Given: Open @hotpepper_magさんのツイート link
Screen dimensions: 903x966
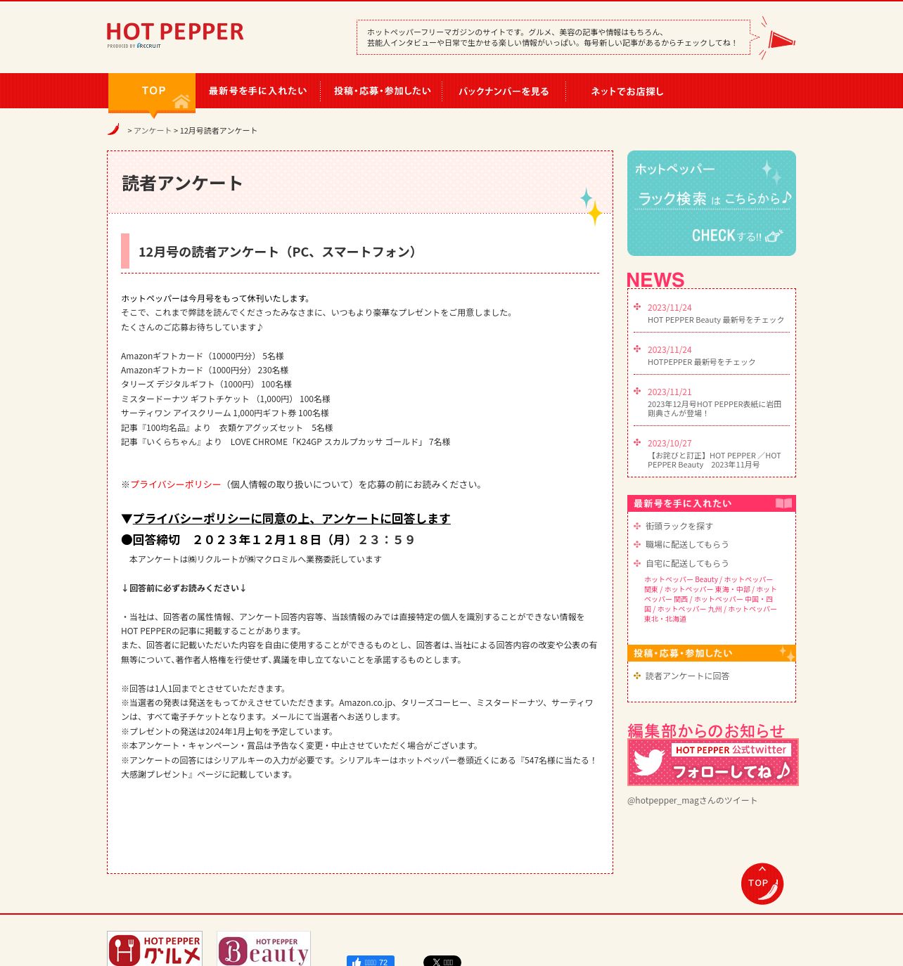Looking at the screenshot, I should coord(692,801).
